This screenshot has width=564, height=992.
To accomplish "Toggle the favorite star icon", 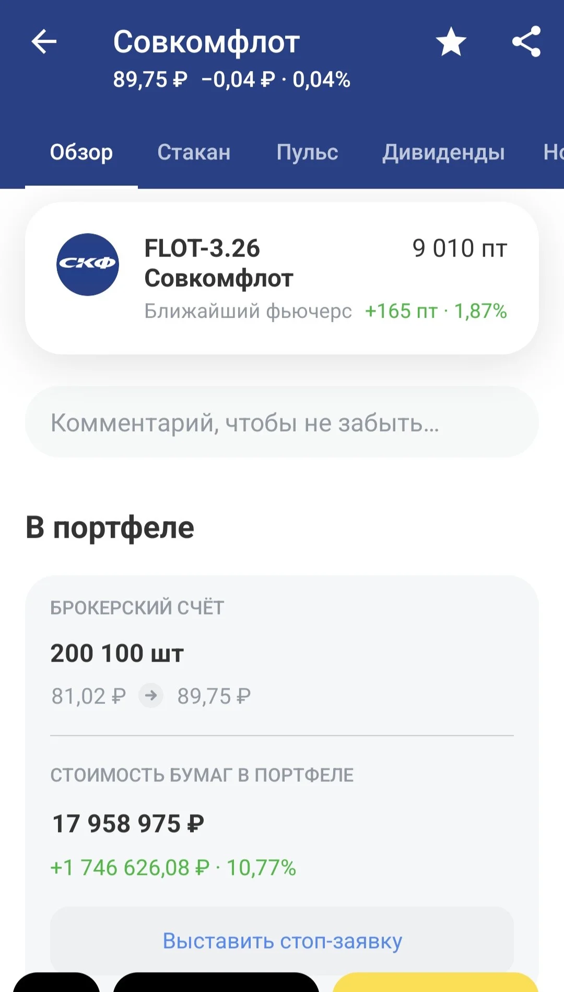I will click(451, 42).
